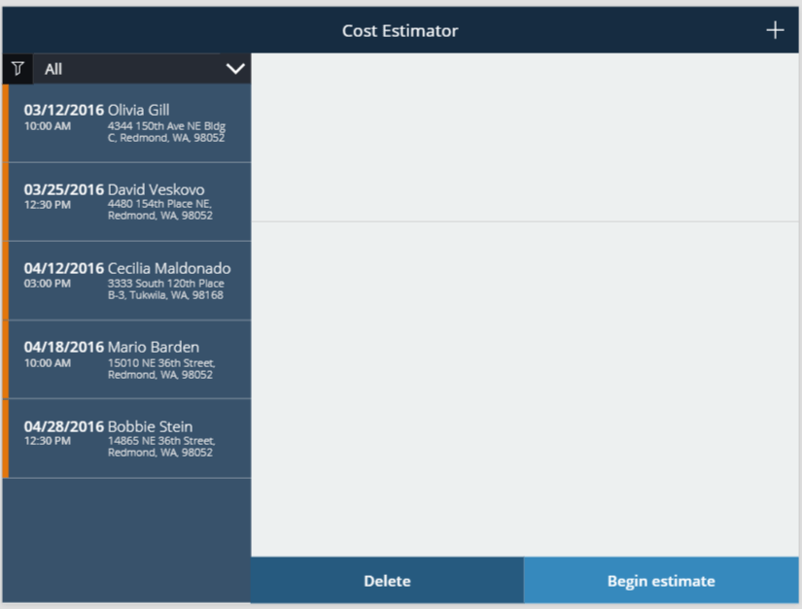Click the plus icon to add appointment
Screen dimensions: 802x609
pyautogui.click(x=775, y=30)
